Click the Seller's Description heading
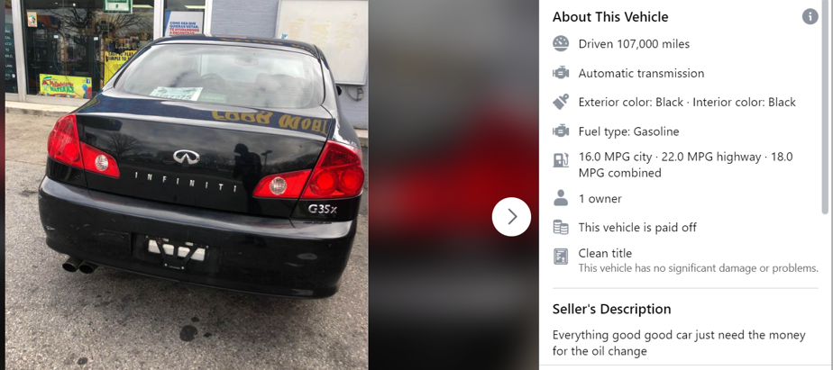833x370 pixels. tap(611, 309)
